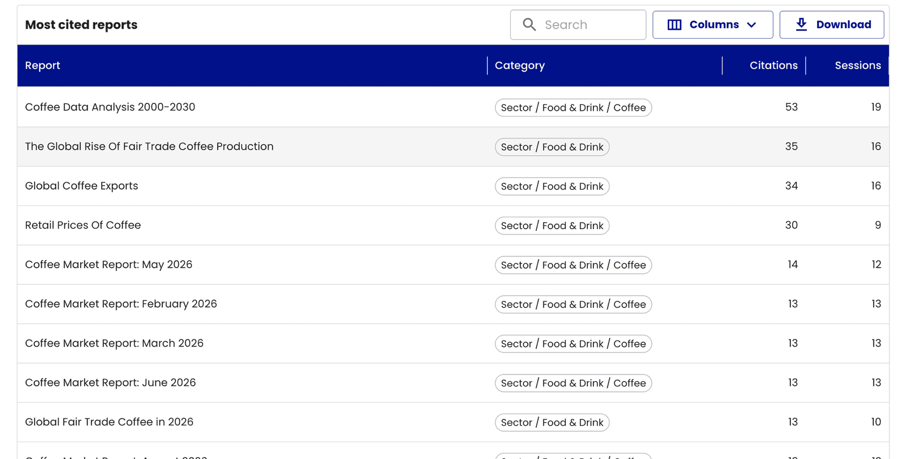The width and height of the screenshot is (908, 459).
Task: Click category tag in February 2026 report row
Action: [573, 305]
